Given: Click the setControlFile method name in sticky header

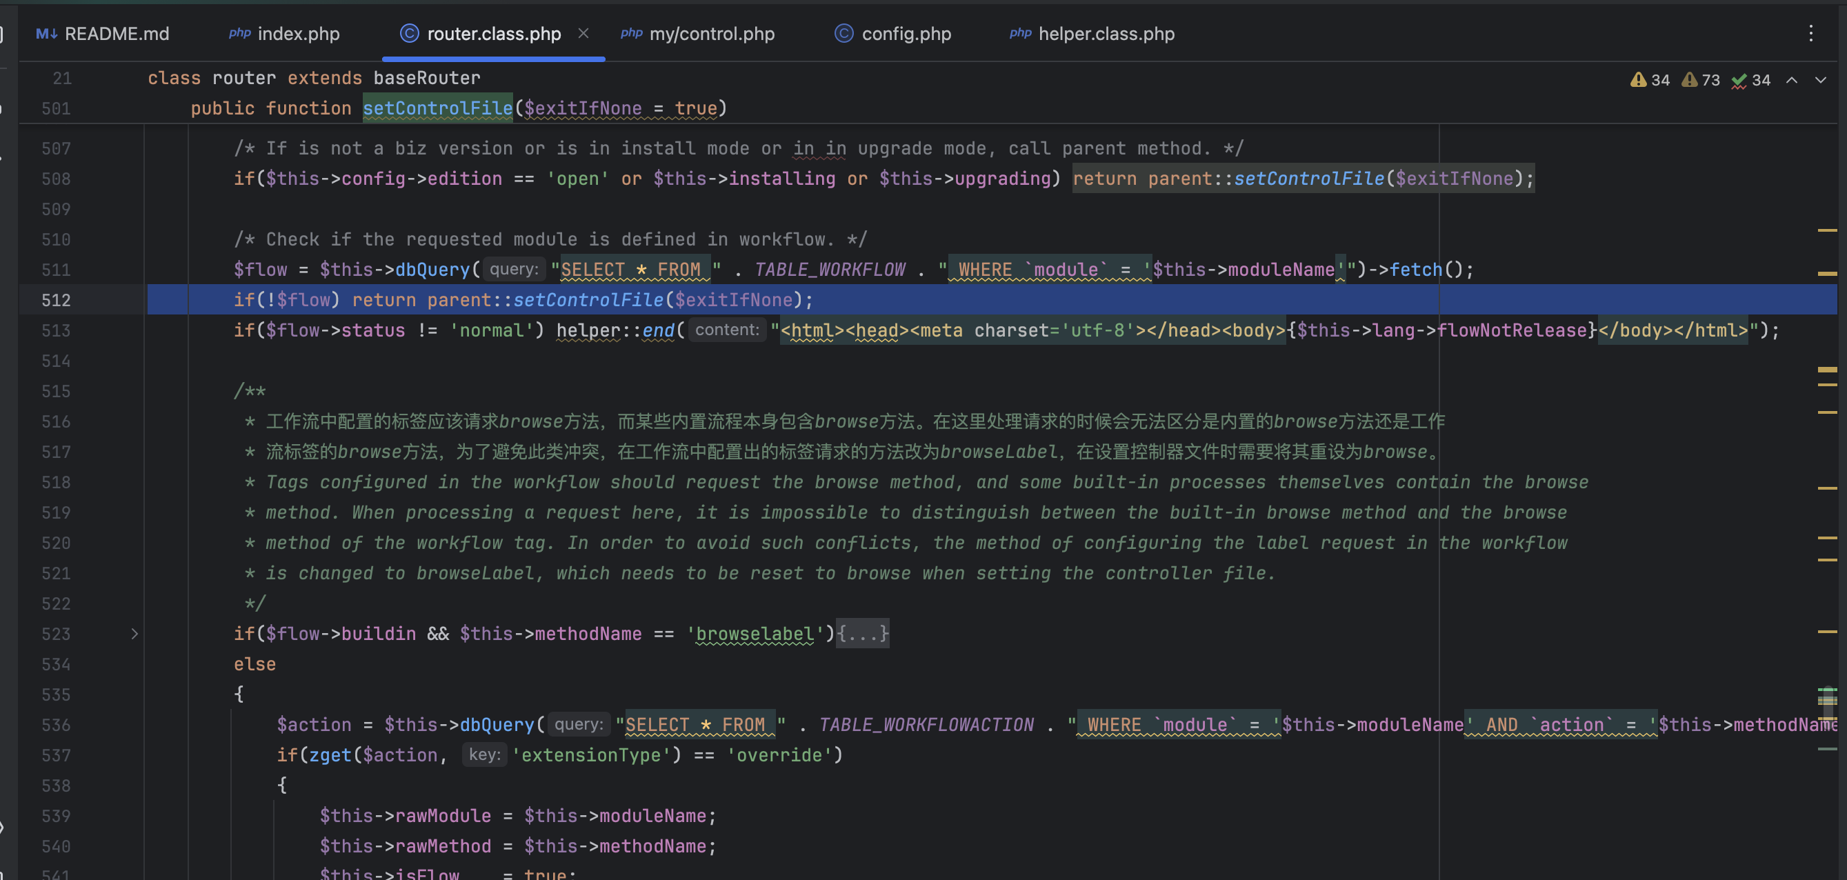Looking at the screenshot, I should coord(437,108).
